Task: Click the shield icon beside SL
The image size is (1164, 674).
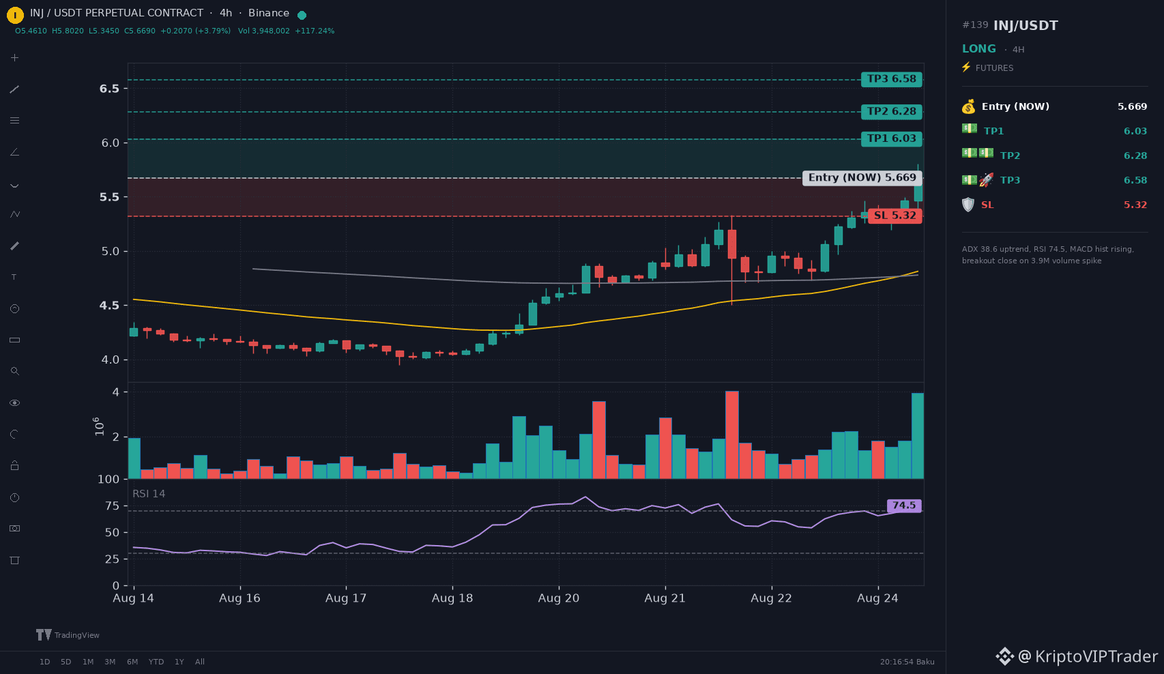Action: click(x=968, y=205)
